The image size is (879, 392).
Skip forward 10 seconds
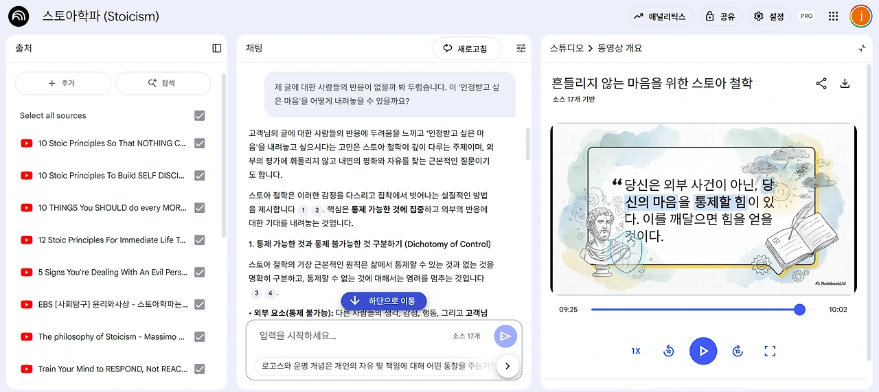(738, 351)
